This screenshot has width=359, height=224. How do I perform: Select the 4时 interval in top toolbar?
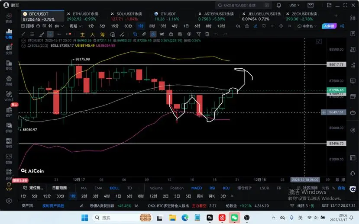pyautogui.click(x=175, y=26)
